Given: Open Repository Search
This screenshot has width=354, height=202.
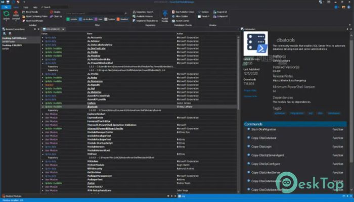Looking at the screenshot, I should 143,12.
